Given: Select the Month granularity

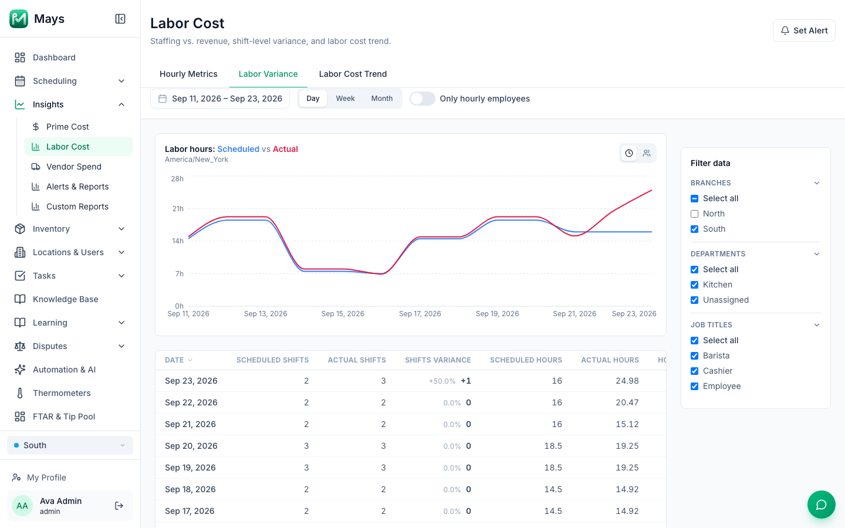Looking at the screenshot, I should [382, 99].
